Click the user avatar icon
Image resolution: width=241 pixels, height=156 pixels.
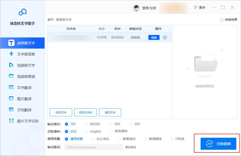pyautogui.click(x=136, y=8)
